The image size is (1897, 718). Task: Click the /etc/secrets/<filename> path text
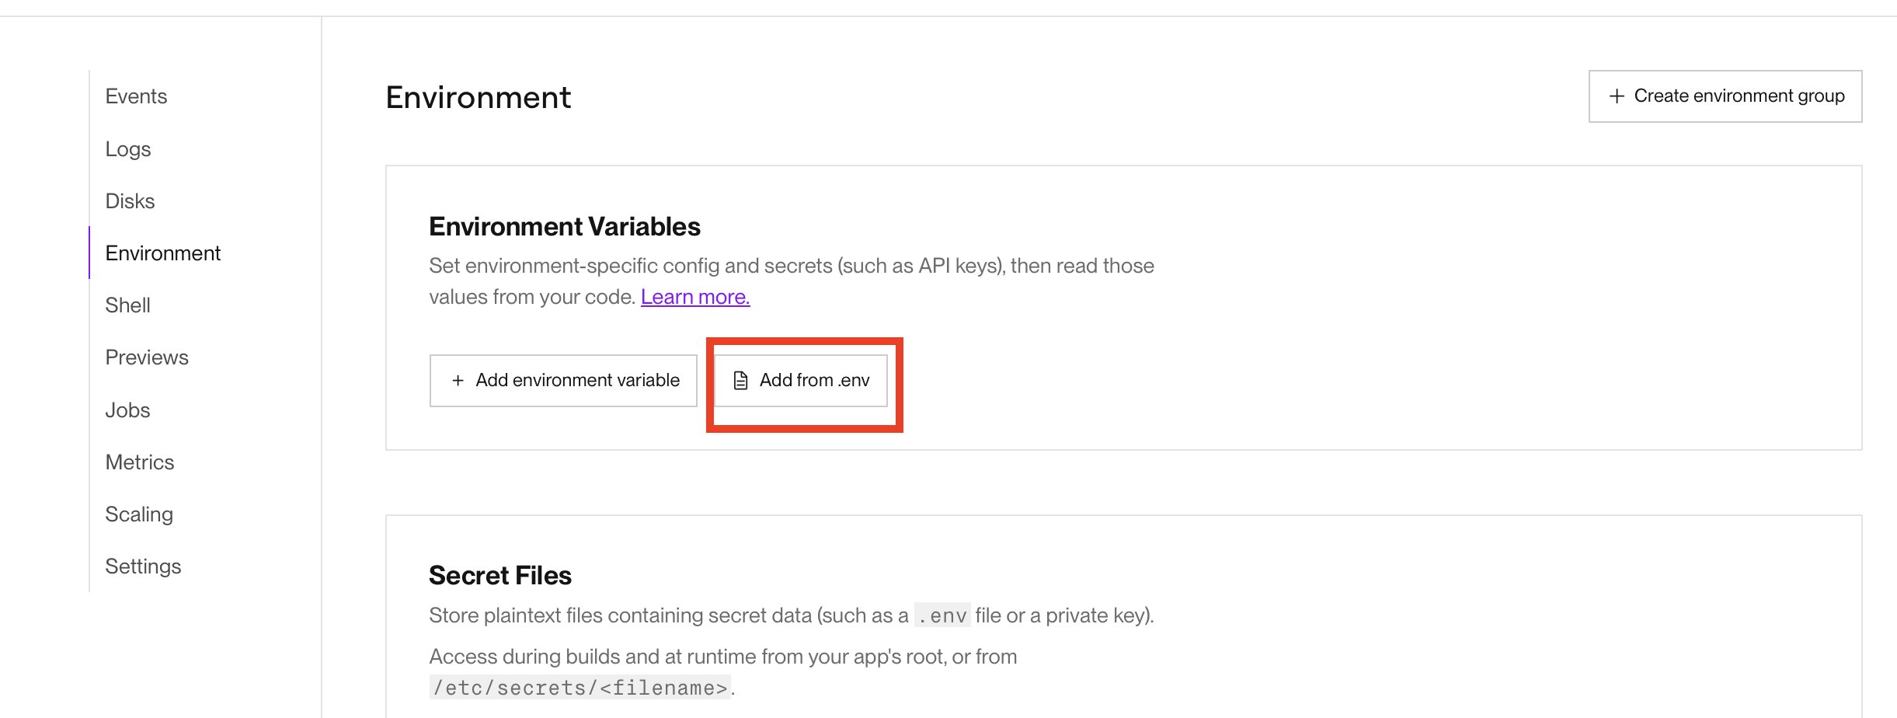click(581, 688)
